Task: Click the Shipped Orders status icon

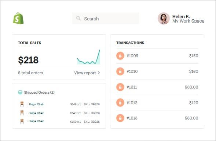Action: [x=20, y=92]
